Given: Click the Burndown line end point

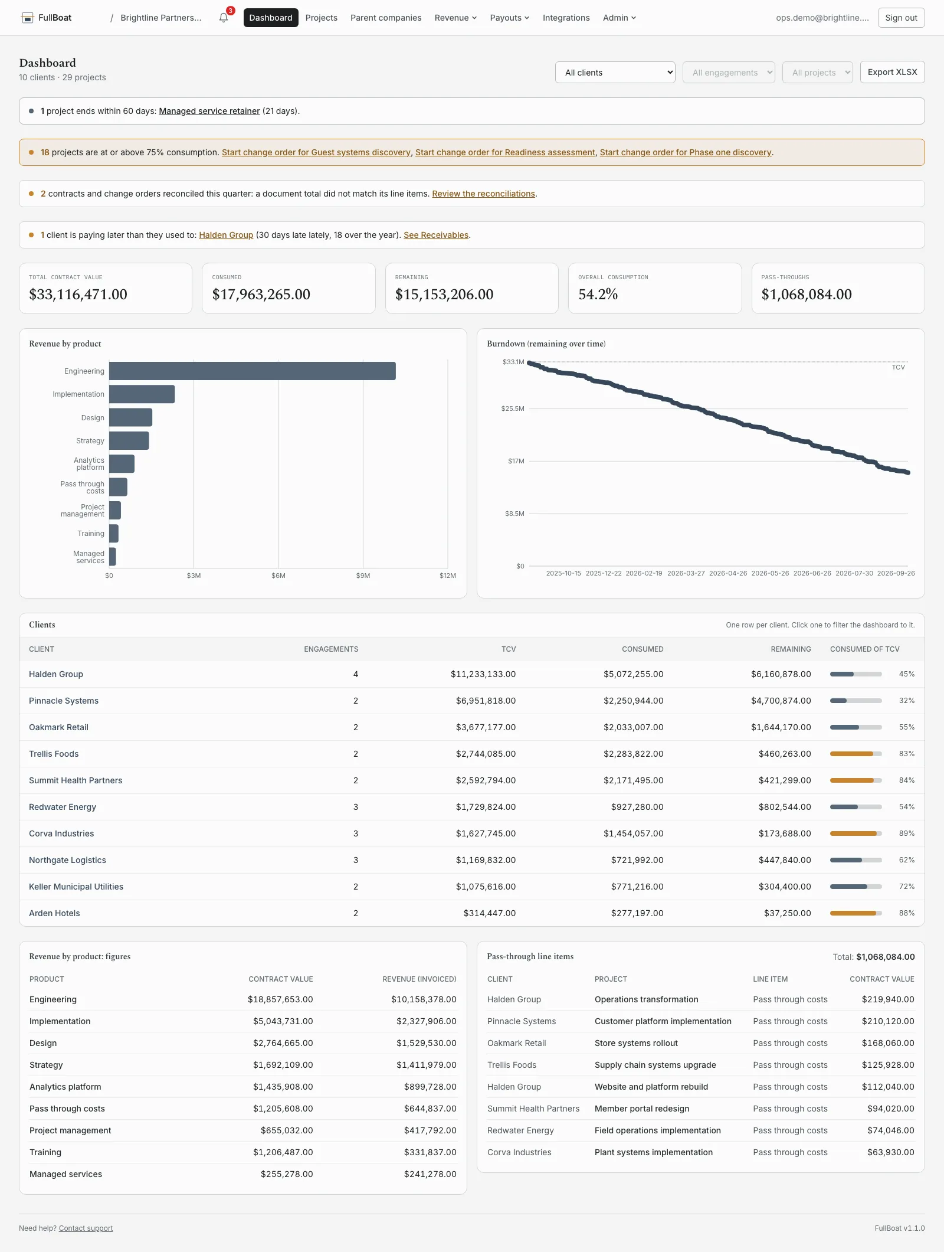Looking at the screenshot, I should pos(908,472).
